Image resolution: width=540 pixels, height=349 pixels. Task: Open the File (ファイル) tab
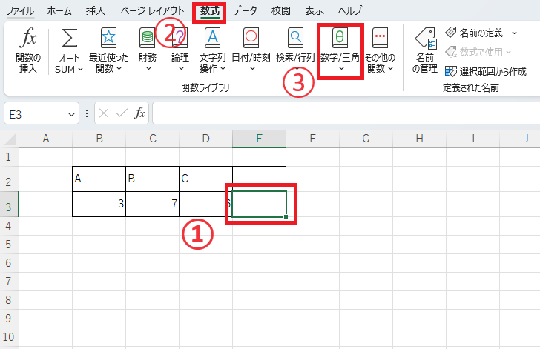pyautogui.click(x=20, y=10)
